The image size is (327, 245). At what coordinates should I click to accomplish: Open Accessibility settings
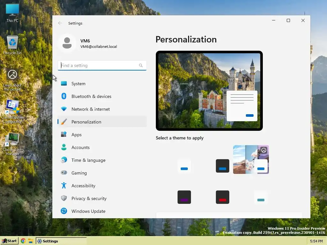pos(102,186)
